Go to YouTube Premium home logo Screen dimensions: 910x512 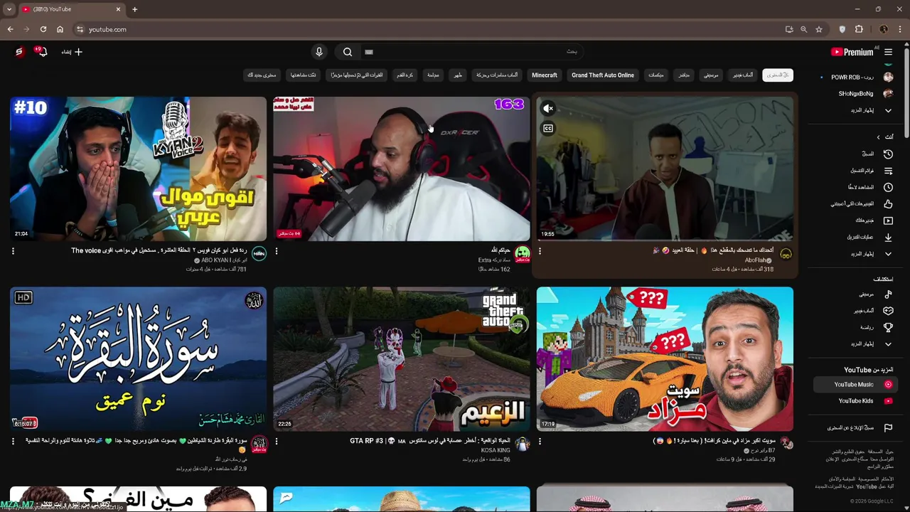(852, 52)
